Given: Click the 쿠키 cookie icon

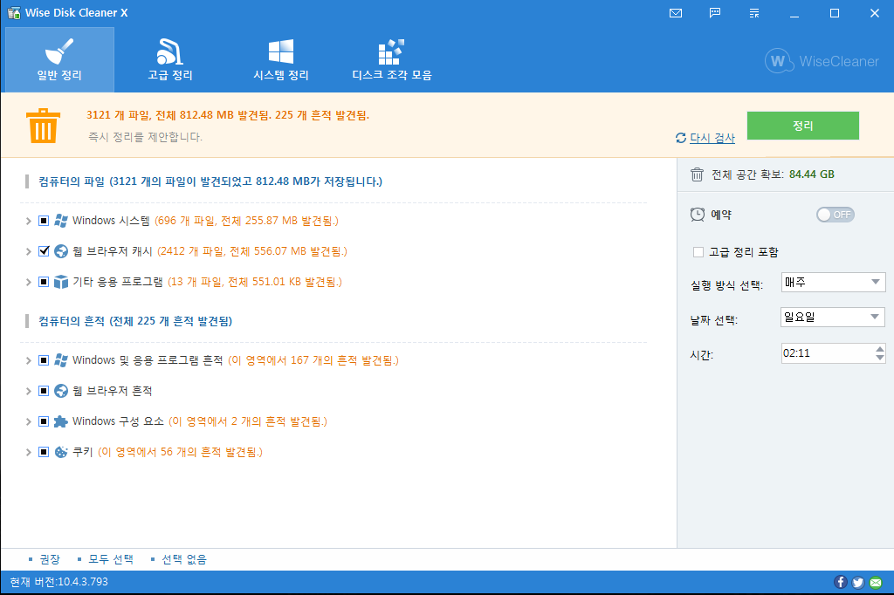Looking at the screenshot, I should [61, 452].
